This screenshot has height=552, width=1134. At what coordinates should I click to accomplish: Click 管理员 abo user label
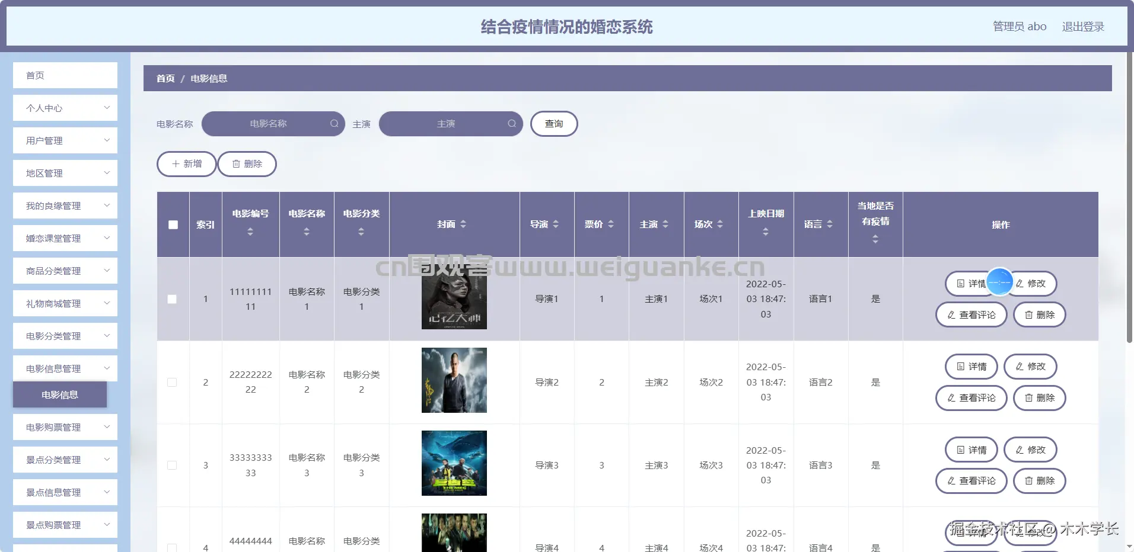[x=1020, y=27]
